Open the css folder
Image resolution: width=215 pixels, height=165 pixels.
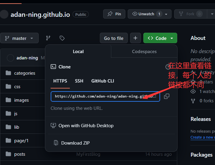click(x=17, y=87)
